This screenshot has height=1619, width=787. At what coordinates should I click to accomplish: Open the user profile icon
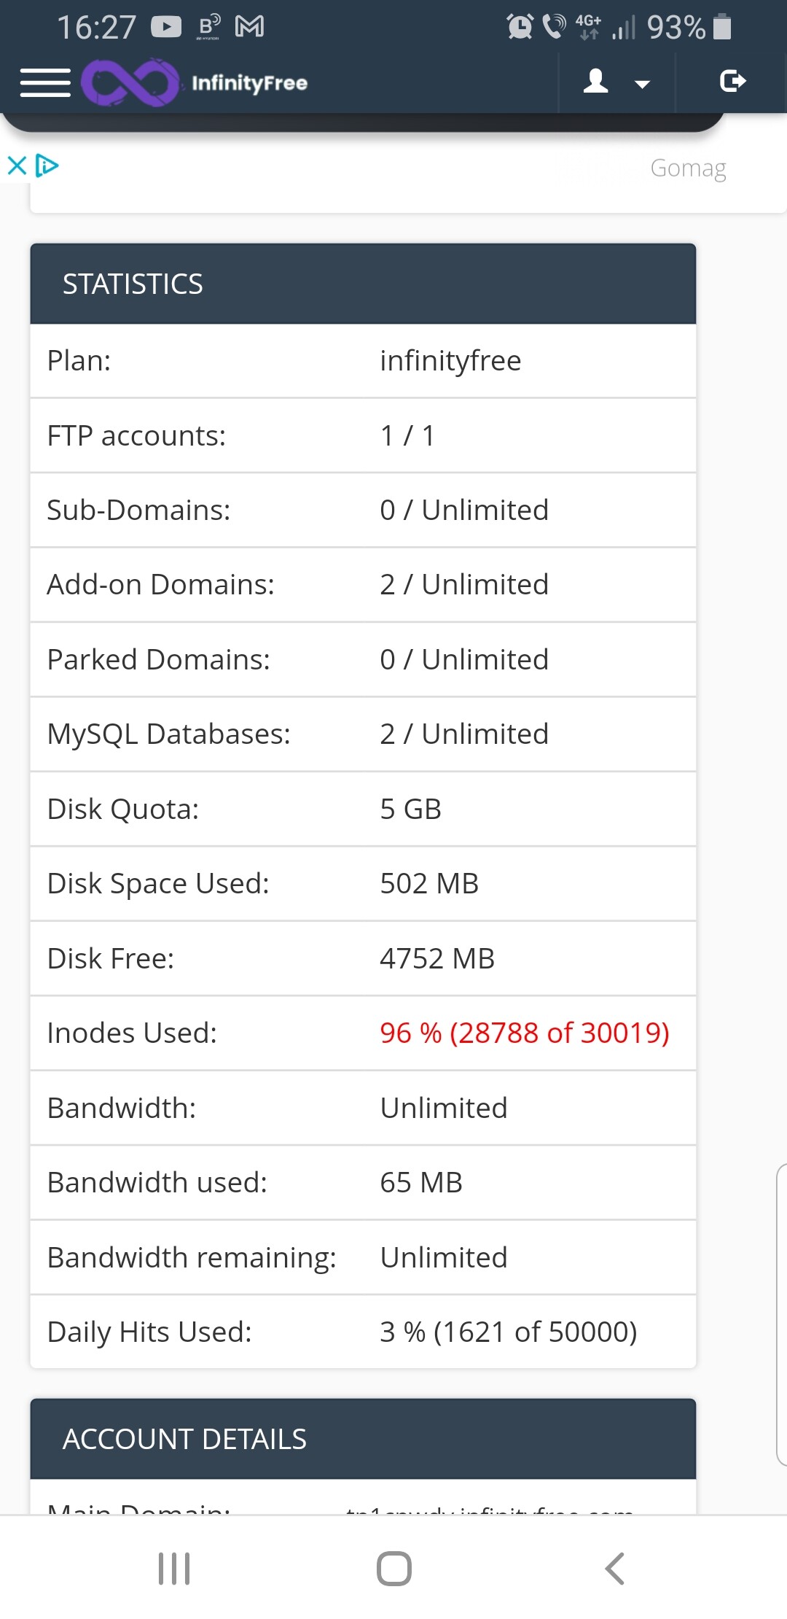pos(595,81)
